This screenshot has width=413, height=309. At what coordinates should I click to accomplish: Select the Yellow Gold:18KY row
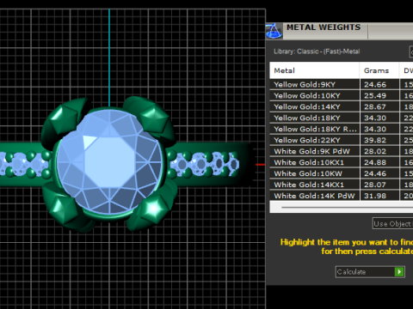click(342, 118)
